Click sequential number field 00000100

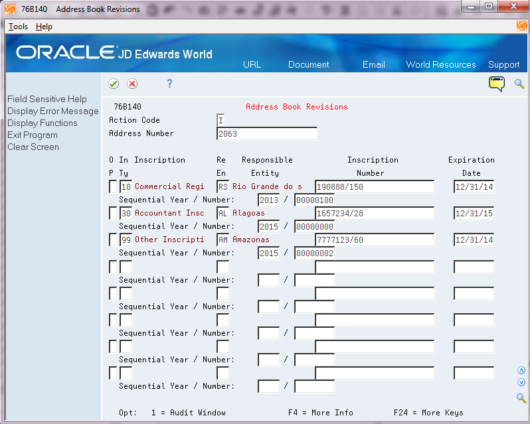(x=314, y=200)
